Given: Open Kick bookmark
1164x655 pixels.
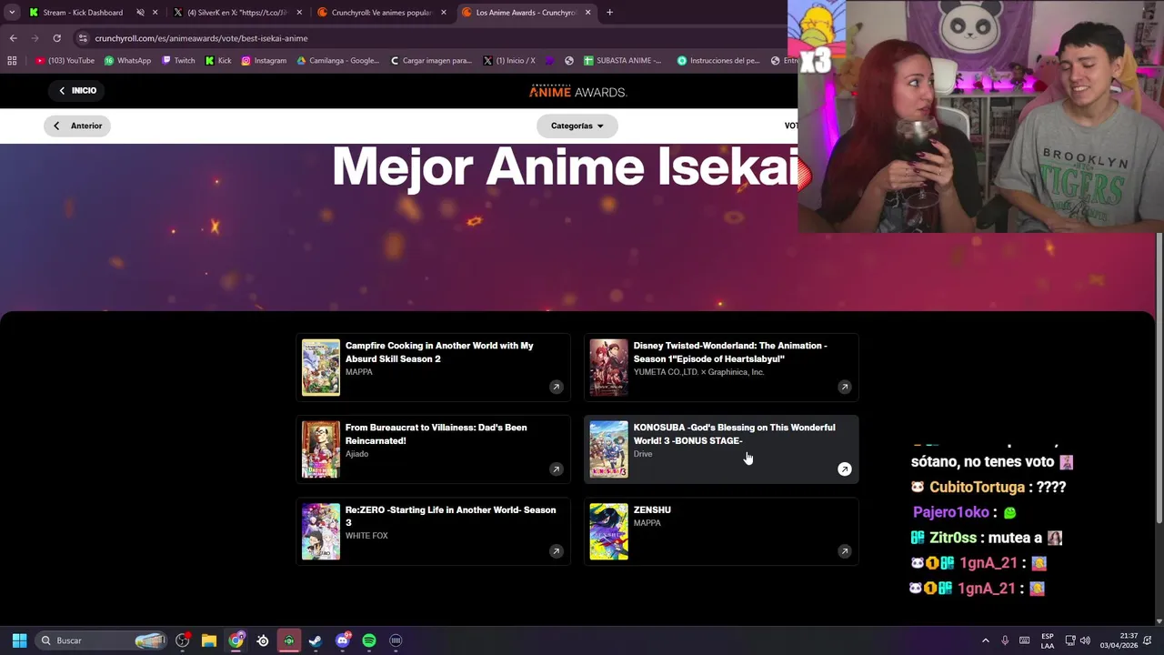Looking at the screenshot, I should [218, 61].
